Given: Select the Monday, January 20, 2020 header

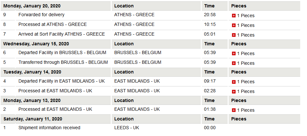Looking at the screenshot, I should pos(32,6).
